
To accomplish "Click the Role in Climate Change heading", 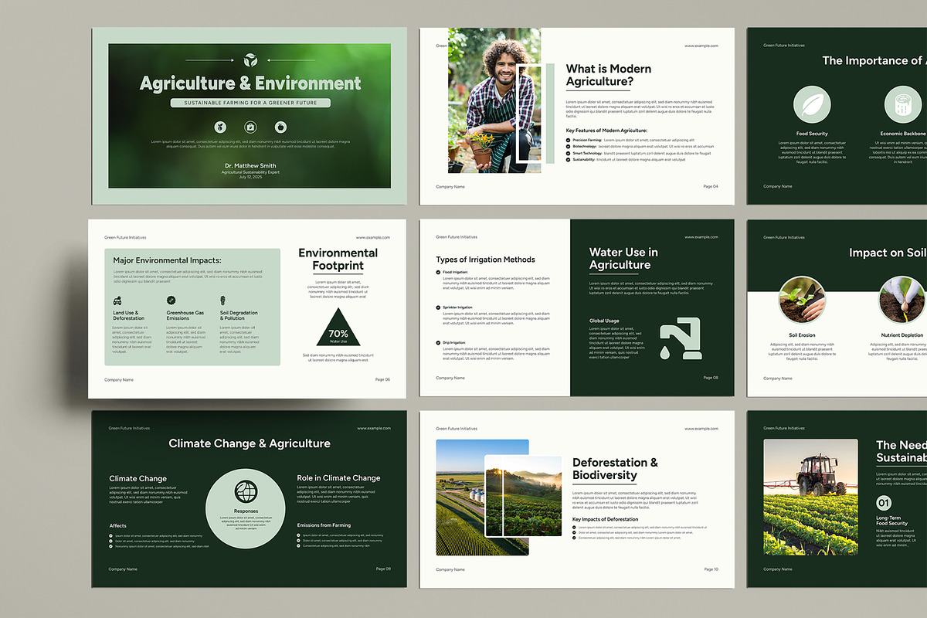I will point(338,478).
